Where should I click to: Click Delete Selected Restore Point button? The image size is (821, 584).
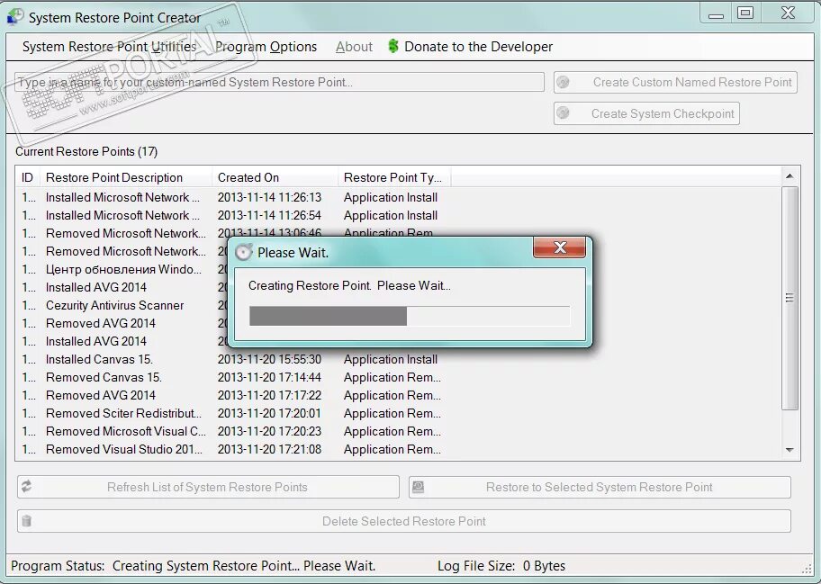[404, 521]
